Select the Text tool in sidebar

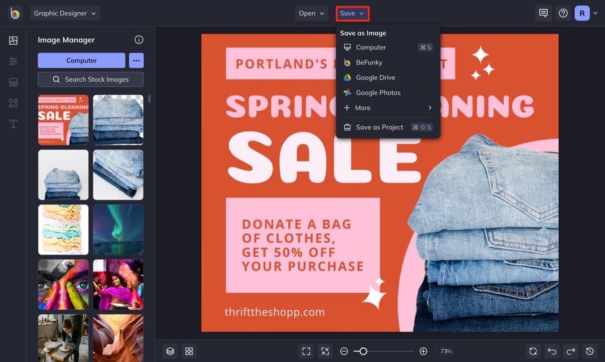click(x=13, y=124)
